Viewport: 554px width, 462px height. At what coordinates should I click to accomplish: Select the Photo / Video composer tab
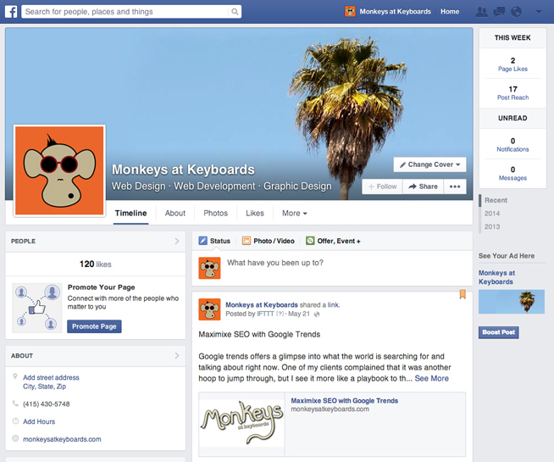pos(269,241)
